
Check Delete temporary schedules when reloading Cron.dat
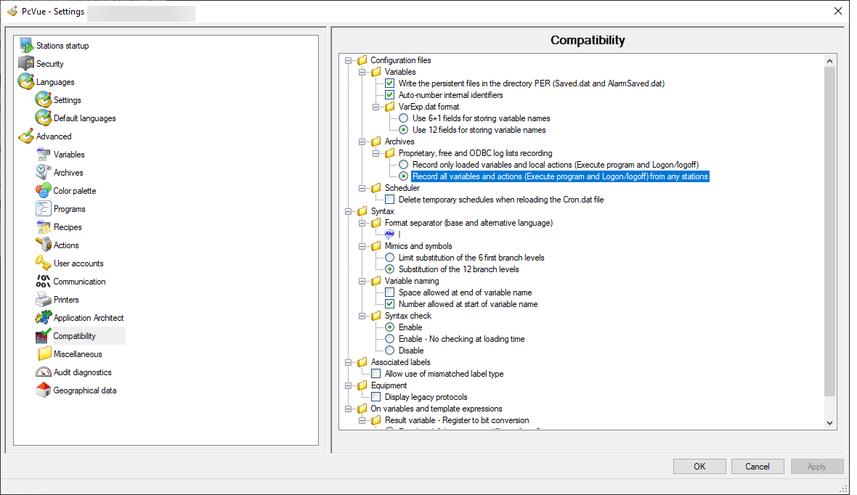coord(390,200)
